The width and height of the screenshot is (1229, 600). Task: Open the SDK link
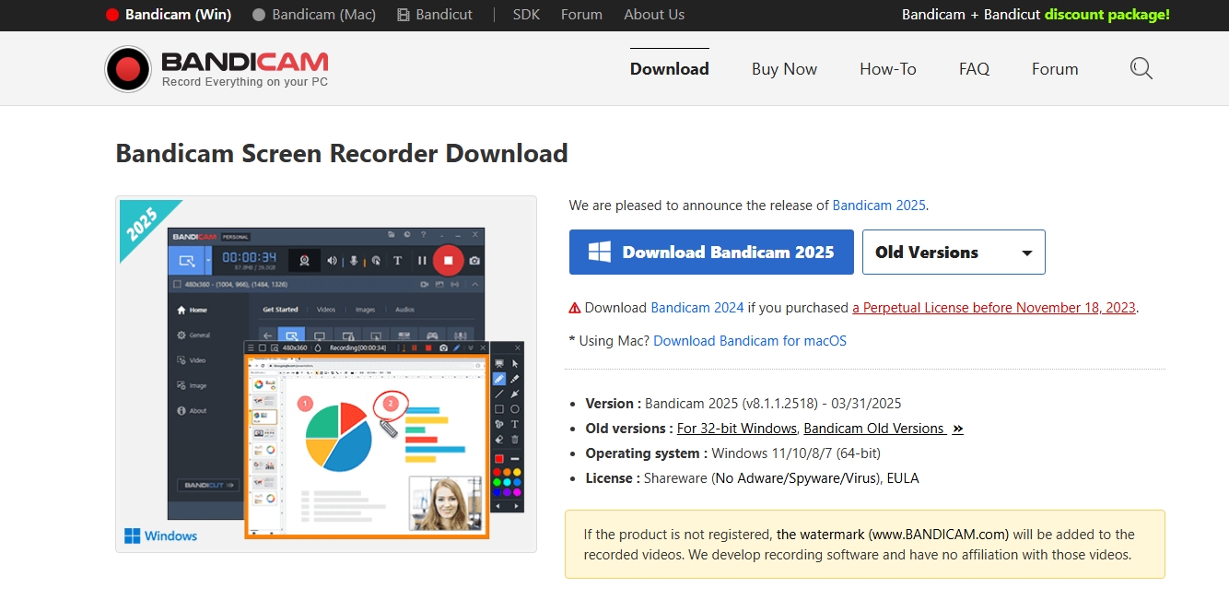click(526, 15)
